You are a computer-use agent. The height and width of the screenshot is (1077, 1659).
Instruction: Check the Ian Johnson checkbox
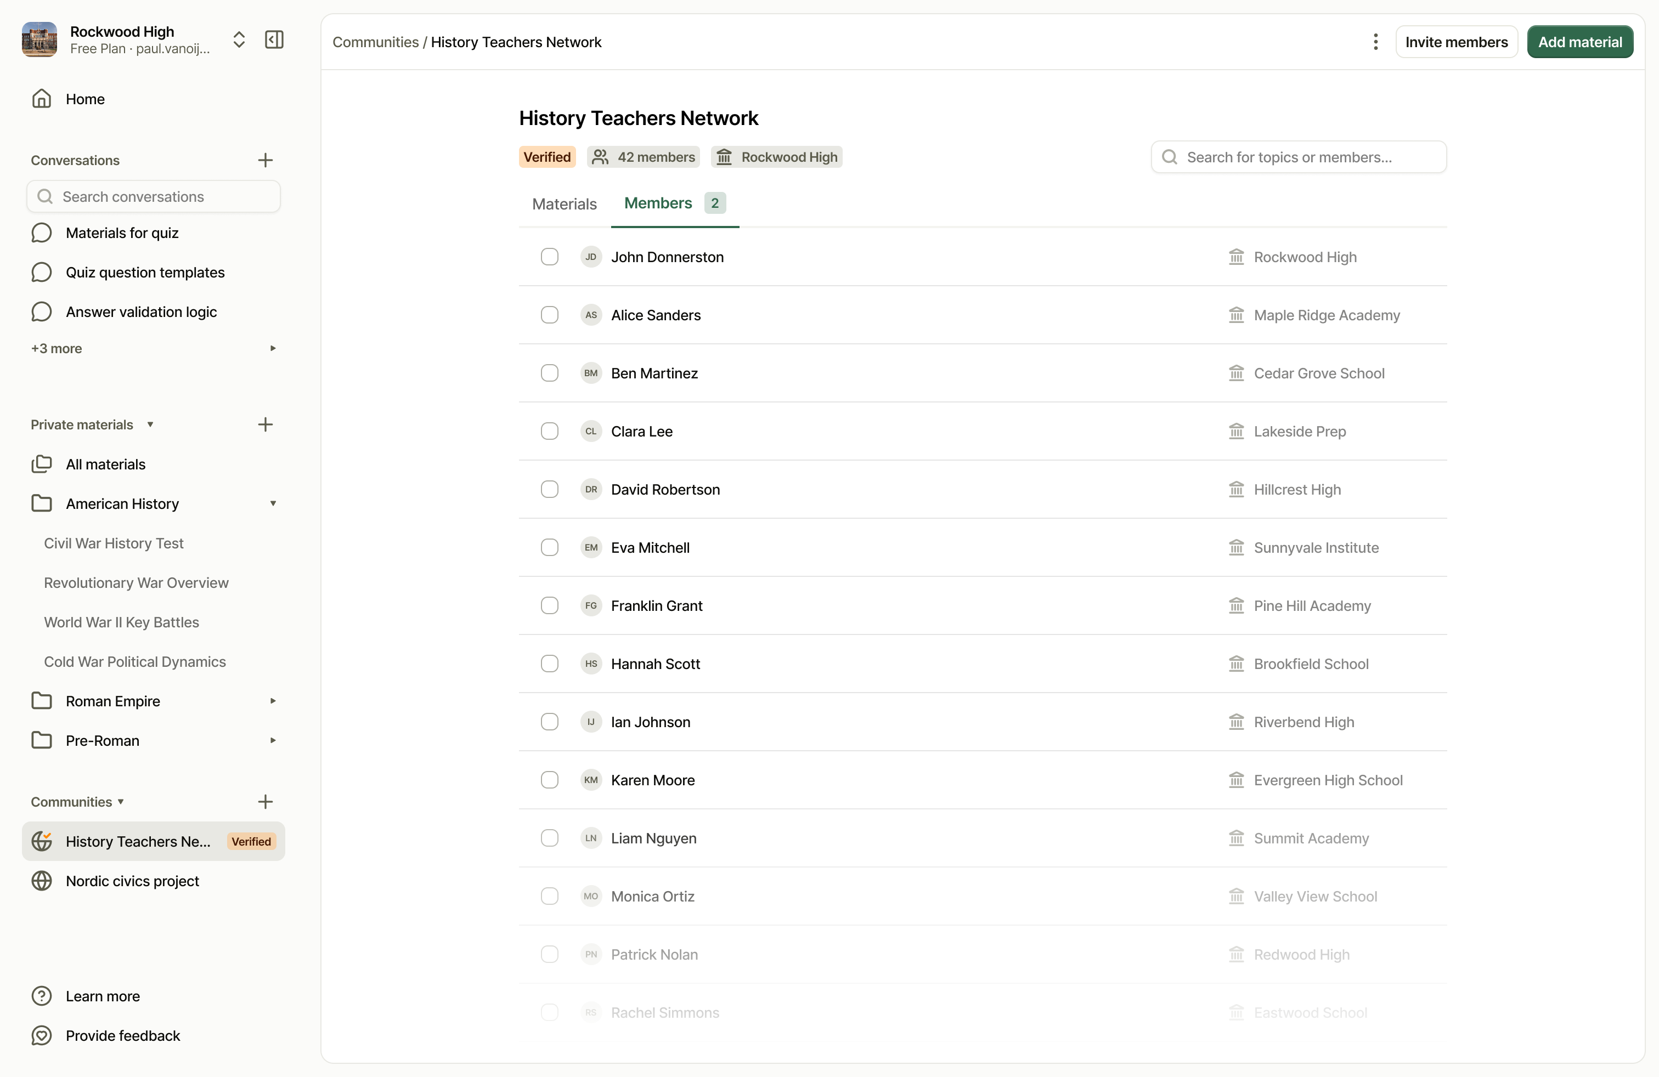click(550, 722)
